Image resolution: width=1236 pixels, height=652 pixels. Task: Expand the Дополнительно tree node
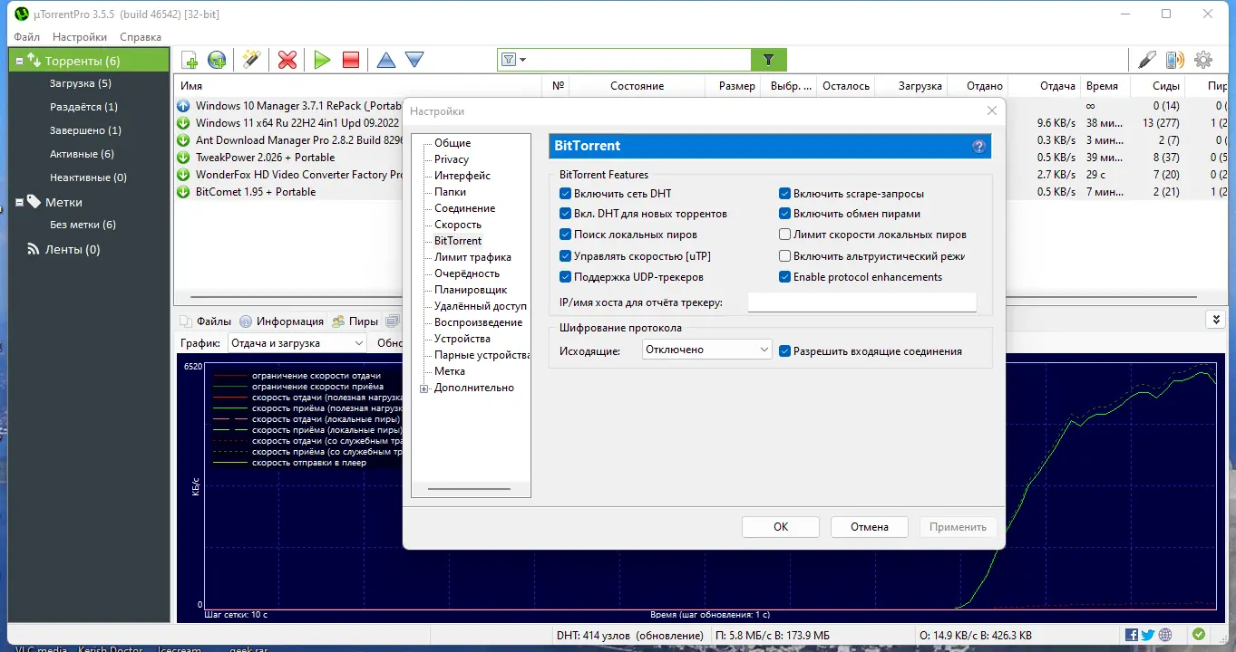click(423, 388)
